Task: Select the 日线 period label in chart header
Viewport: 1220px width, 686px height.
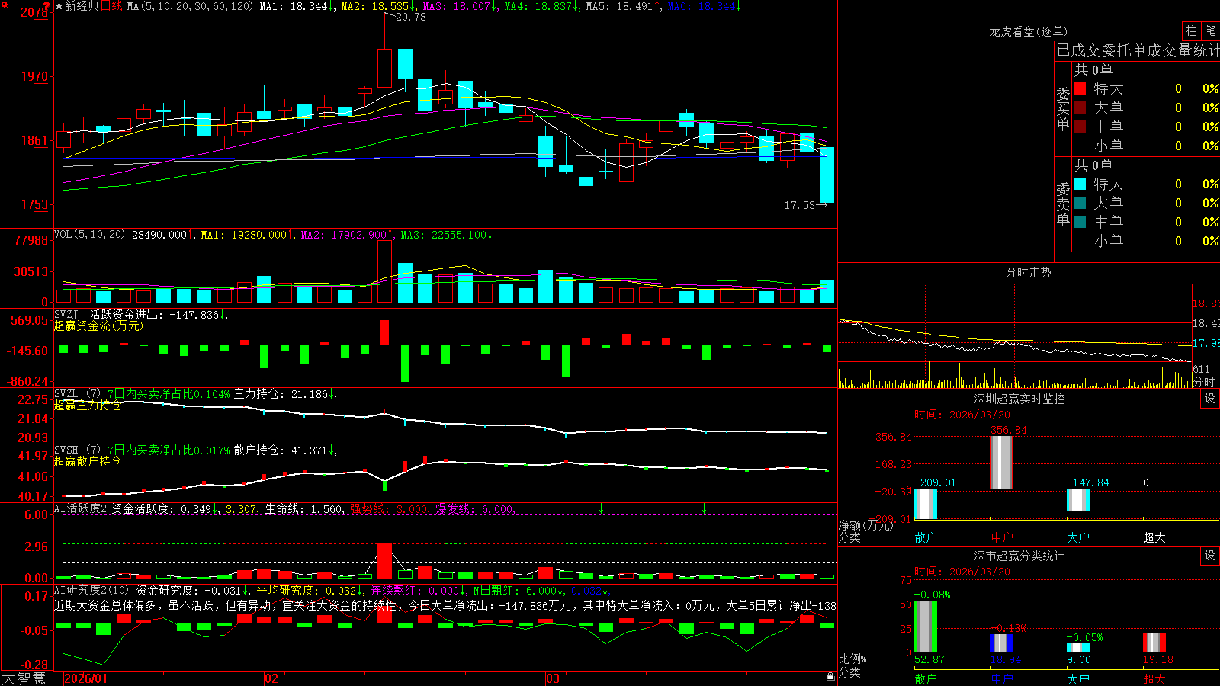Action: (111, 6)
